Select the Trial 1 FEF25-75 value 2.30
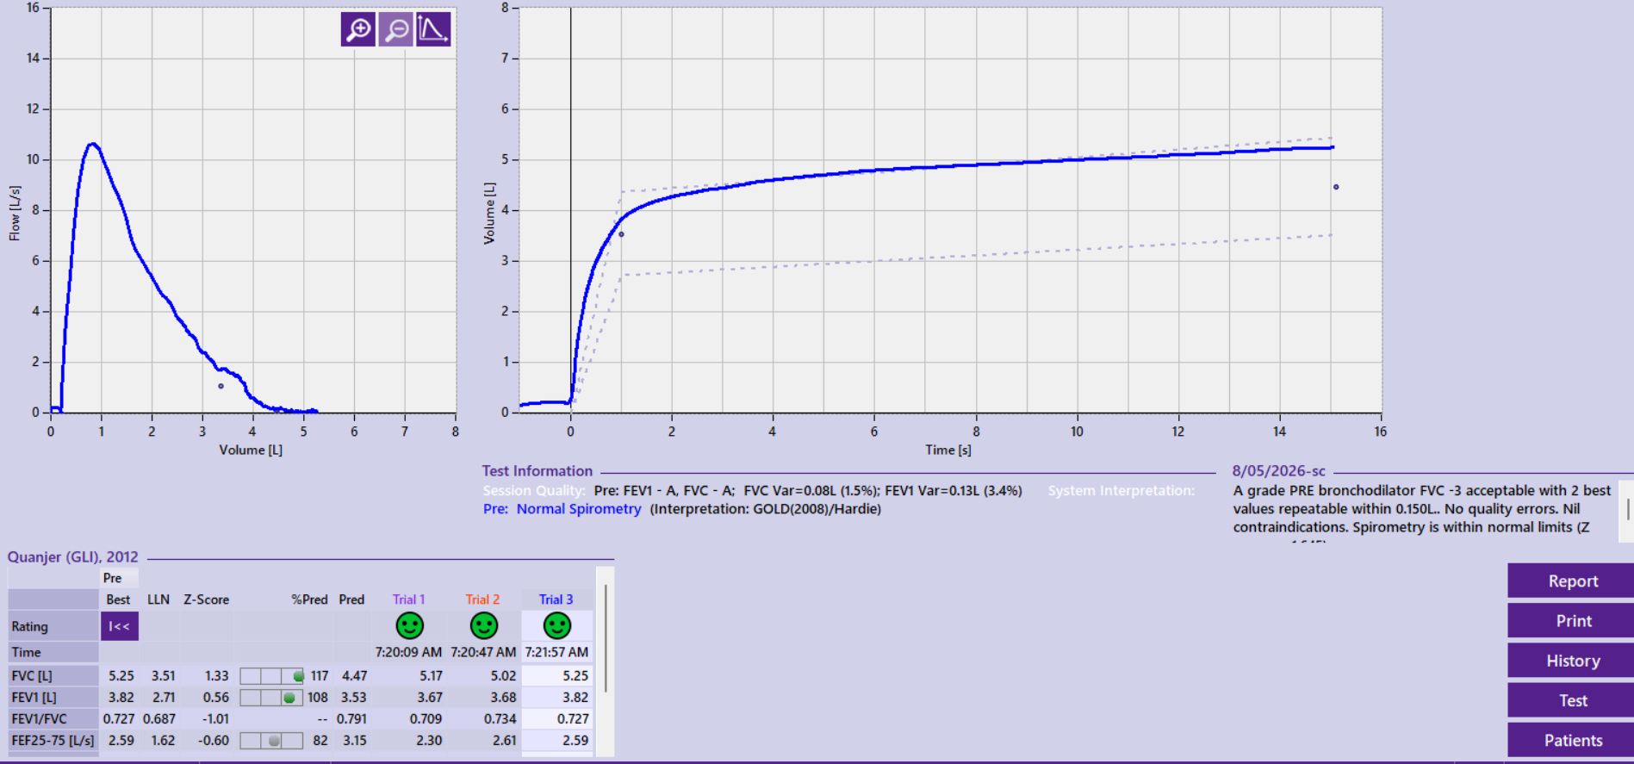Image resolution: width=1634 pixels, height=764 pixels. [x=429, y=741]
